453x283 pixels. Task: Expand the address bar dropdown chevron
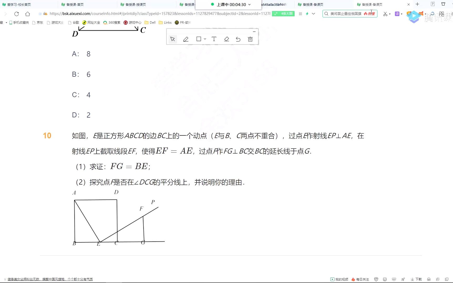[313, 14]
